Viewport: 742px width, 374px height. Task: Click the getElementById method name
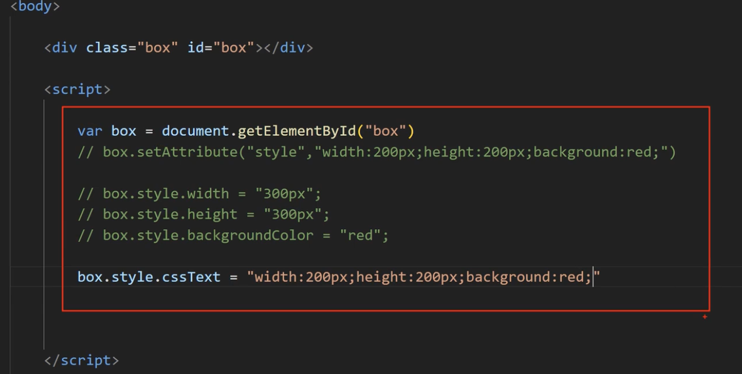(297, 131)
